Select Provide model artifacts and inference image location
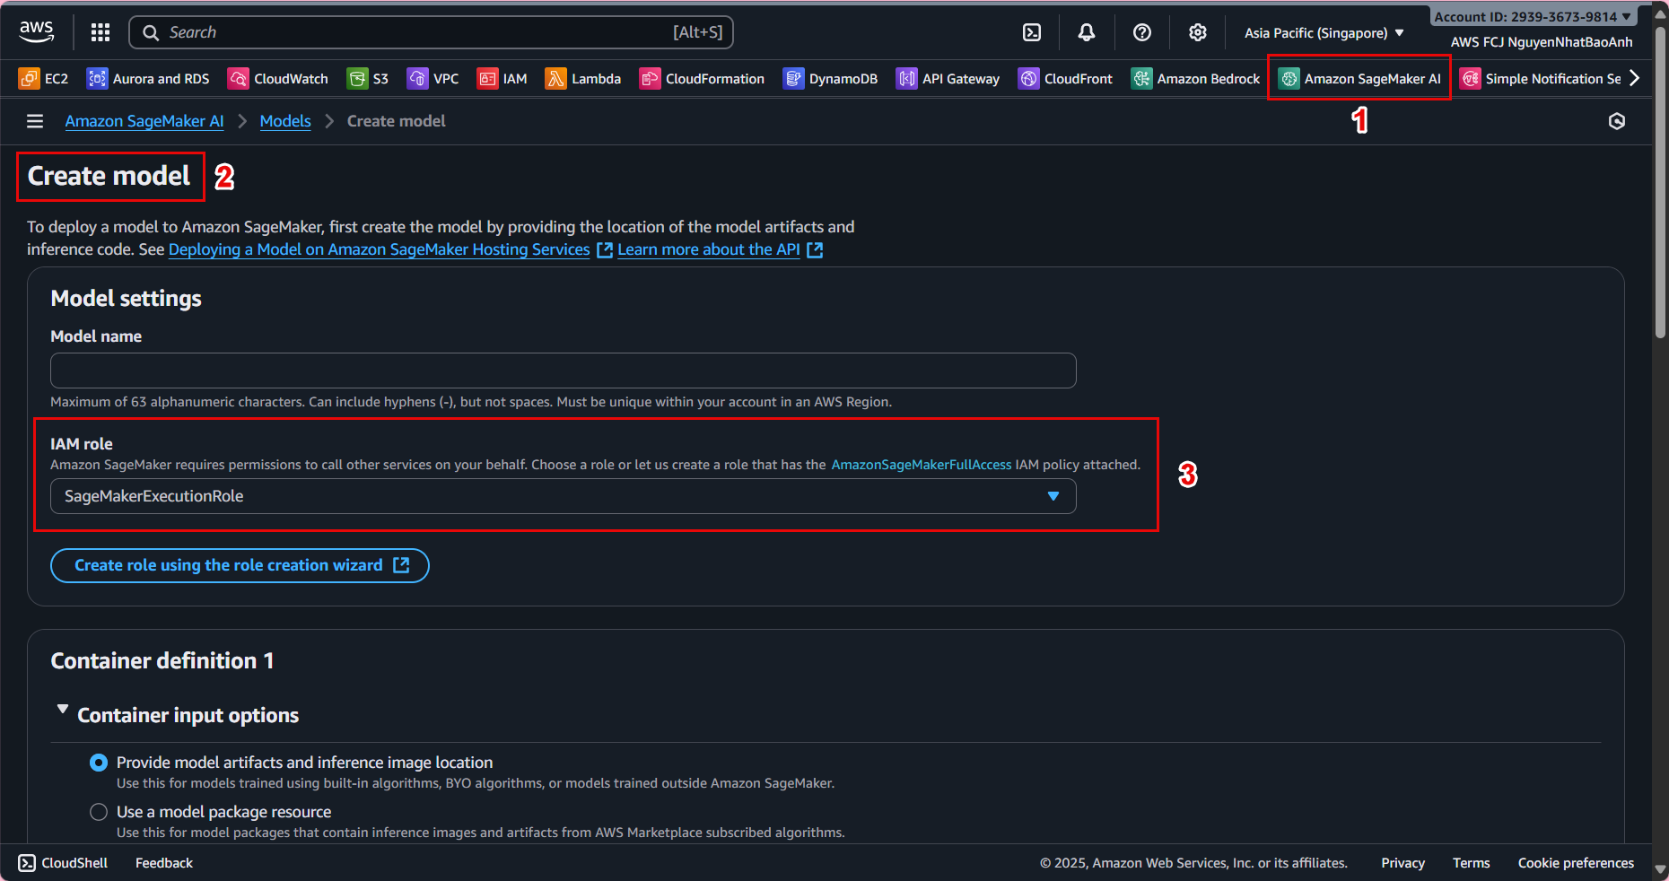Image resolution: width=1669 pixels, height=881 pixels. [x=99, y=763]
